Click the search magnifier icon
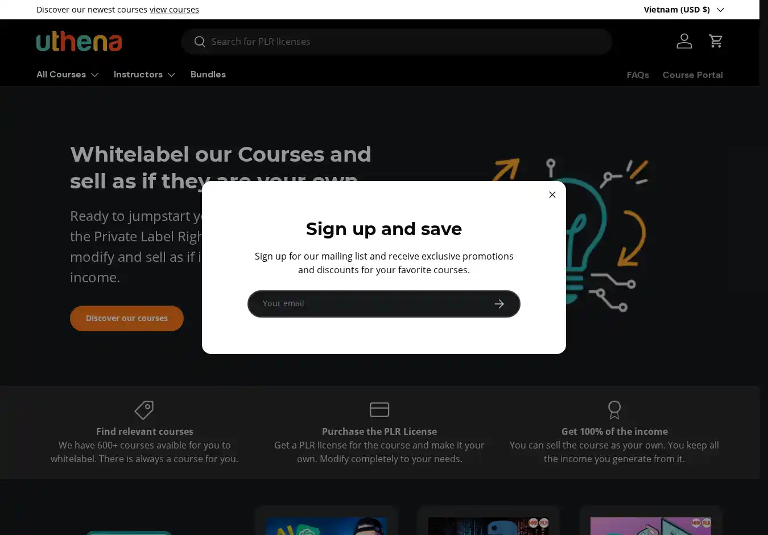Screen dimensions: 768x535 tap(199, 42)
